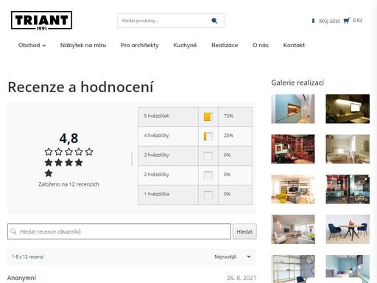Select the 3 hvězdičky row label
This screenshot has width=377, height=283.
click(x=156, y=155)
